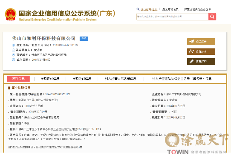This screenshot has height=156, width=231.
Task: Click the 核准日期 value 2019年
Action: (176, 117)
